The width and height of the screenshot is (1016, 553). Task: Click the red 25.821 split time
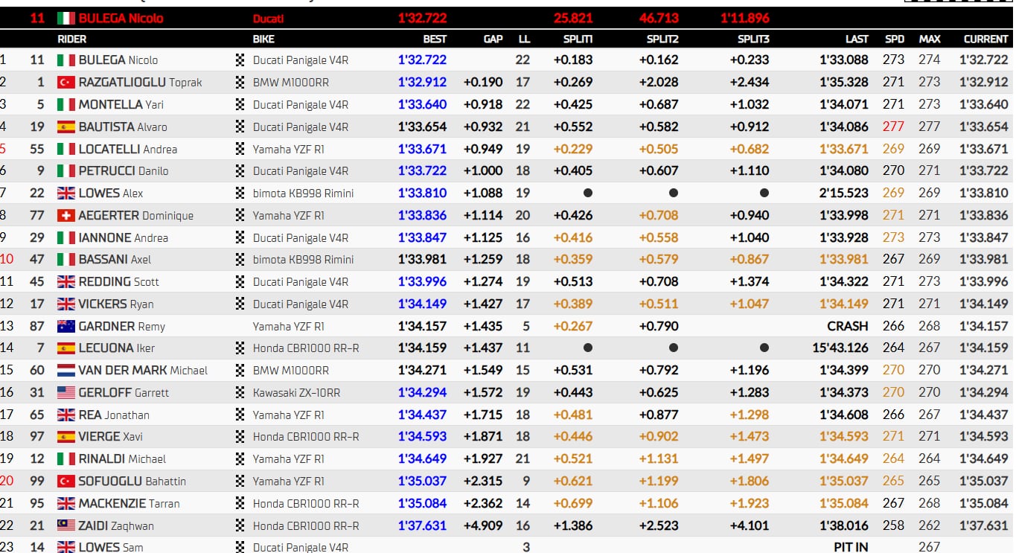click(x=573, y=18)
